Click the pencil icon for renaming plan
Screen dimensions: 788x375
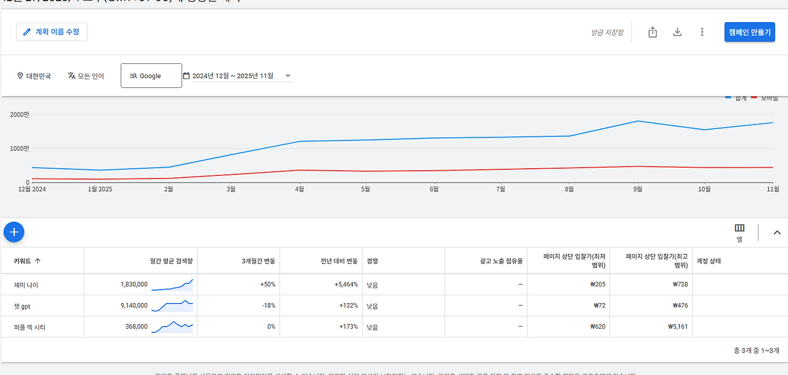[26, 32]
